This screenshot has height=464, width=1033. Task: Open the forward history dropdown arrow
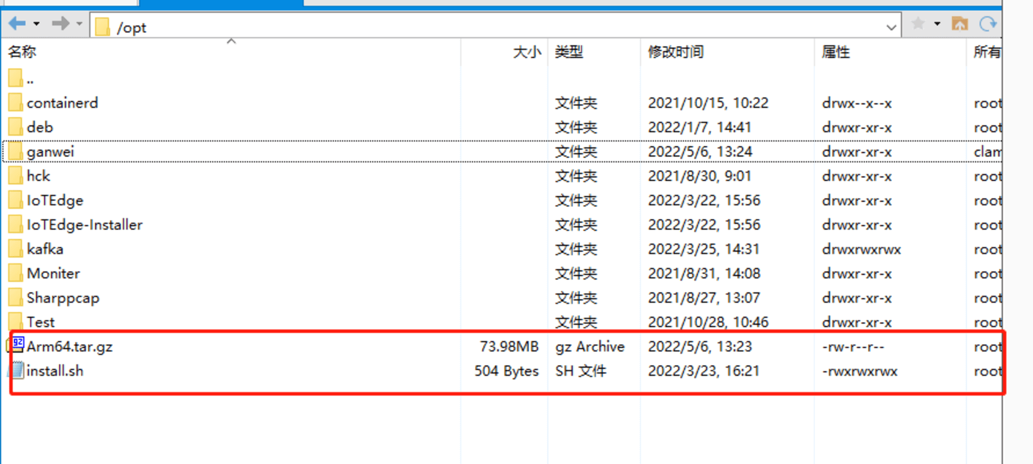79,24
